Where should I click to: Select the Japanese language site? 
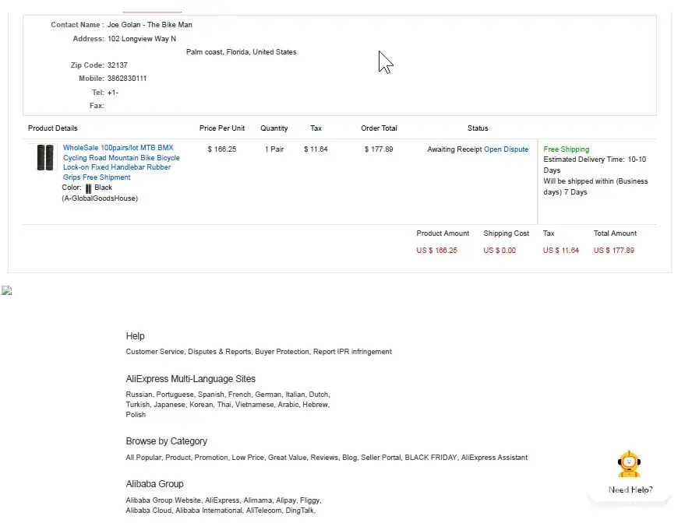click(x=169, y=405)
